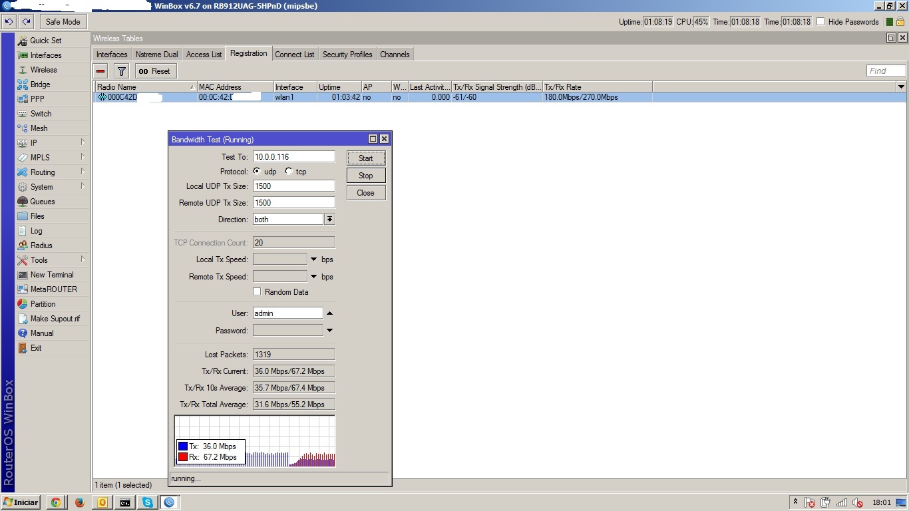
Task: Open the Direction dropdown
Action: click(329, 220)
